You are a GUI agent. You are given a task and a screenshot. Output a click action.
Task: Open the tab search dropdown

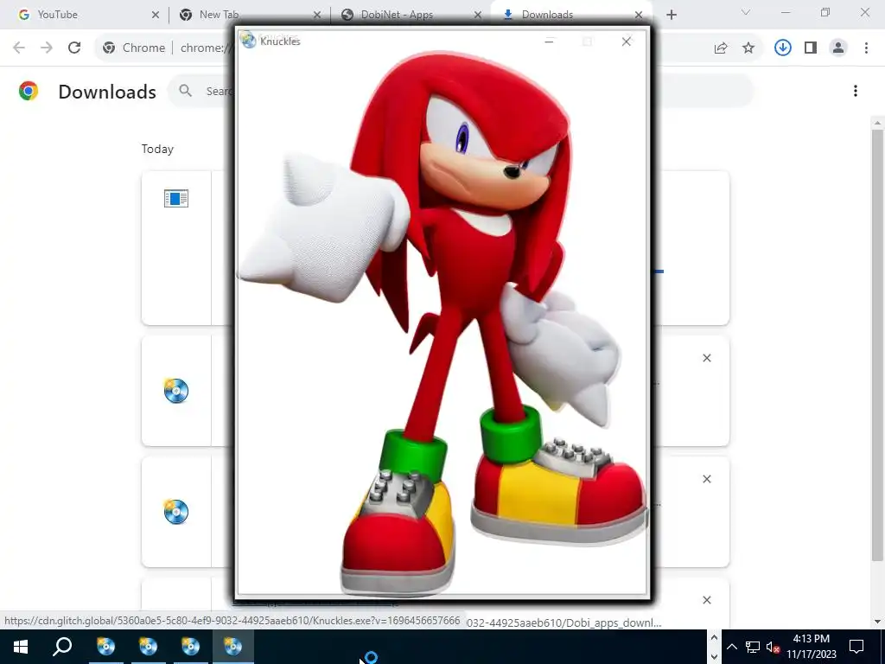click(x=746, y=12)
